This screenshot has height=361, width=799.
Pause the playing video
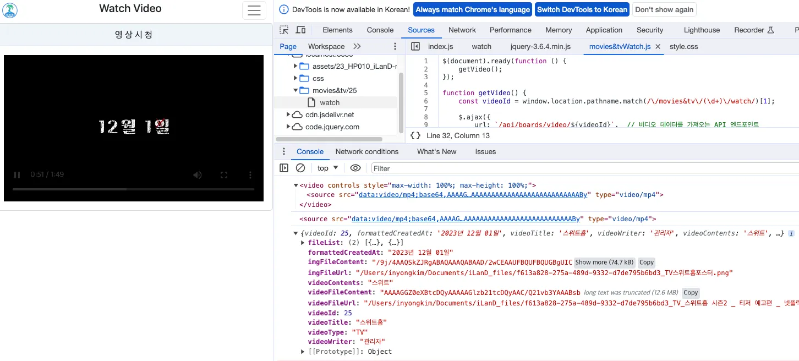pos(17,175)
